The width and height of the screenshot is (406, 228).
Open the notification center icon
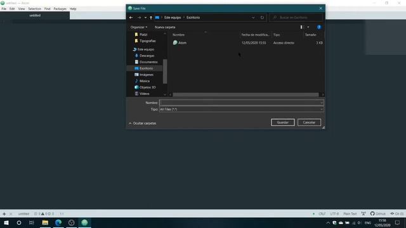coord(397,222)
